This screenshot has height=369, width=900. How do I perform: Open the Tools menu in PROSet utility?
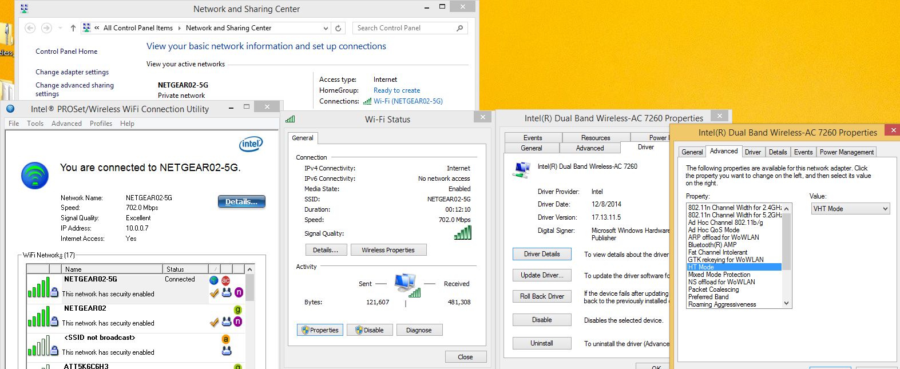point(35,124)
